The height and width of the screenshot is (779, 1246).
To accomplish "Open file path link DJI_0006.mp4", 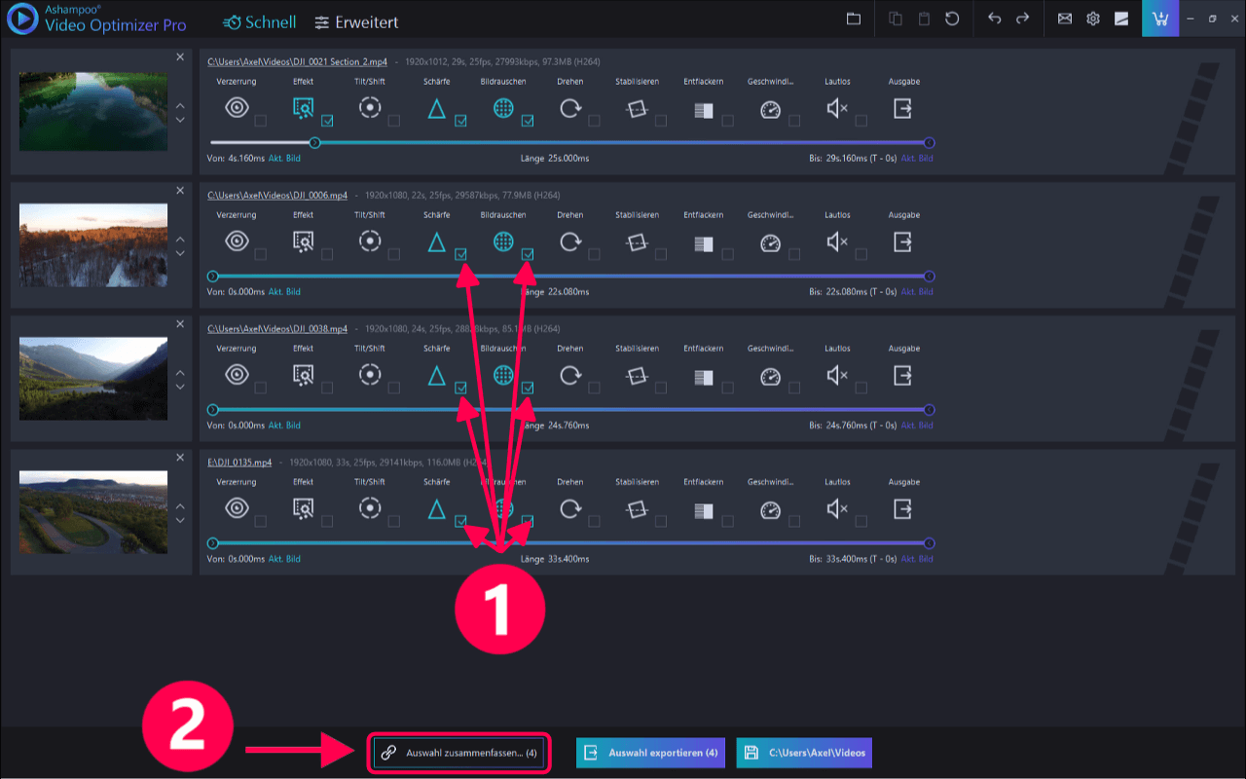I will pos(277,196).
